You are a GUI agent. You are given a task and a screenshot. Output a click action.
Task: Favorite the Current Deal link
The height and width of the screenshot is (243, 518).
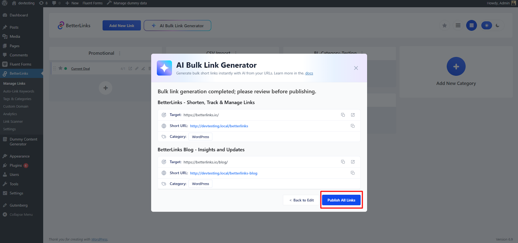click(61, 68)
